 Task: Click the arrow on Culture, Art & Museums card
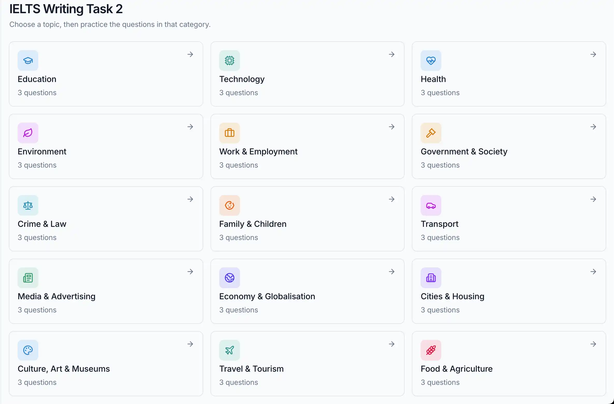(x=190, y=344)
